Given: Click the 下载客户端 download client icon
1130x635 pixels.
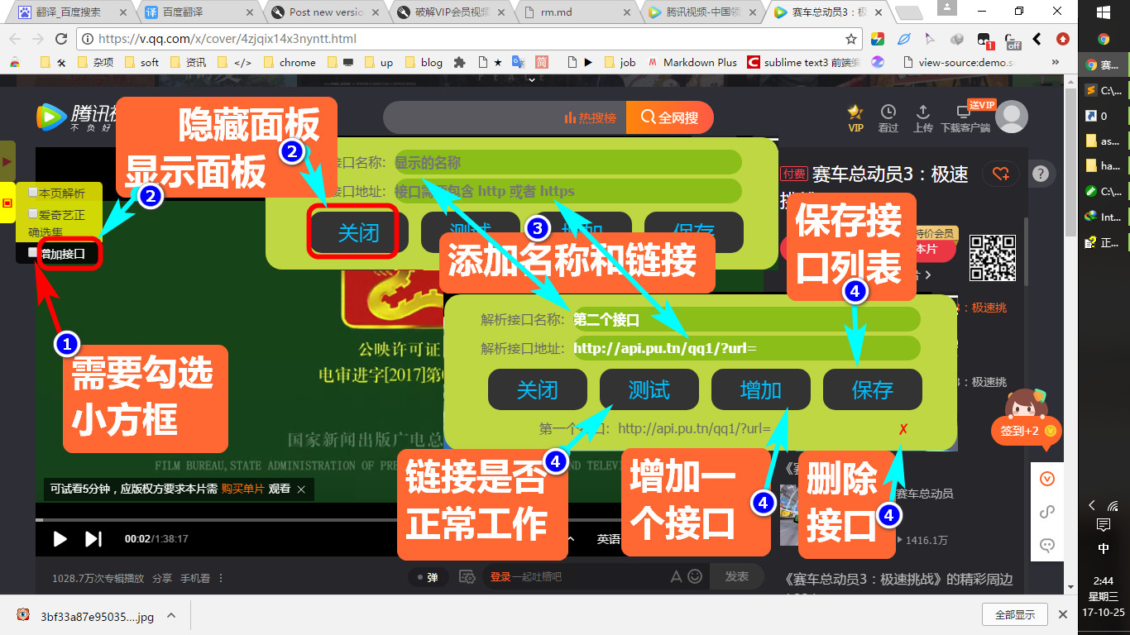Looking at the screenshot, I should [965, 117].
